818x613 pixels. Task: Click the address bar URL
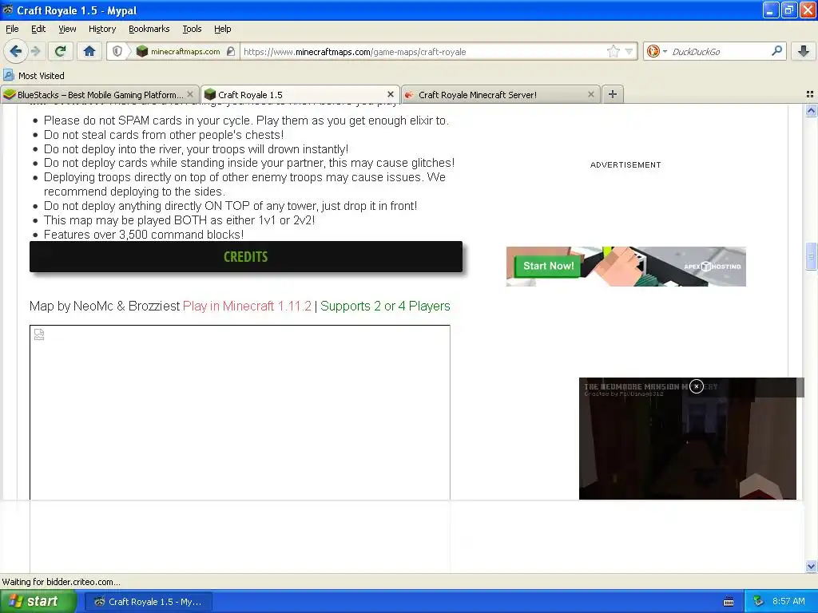(x=355, y=52)
